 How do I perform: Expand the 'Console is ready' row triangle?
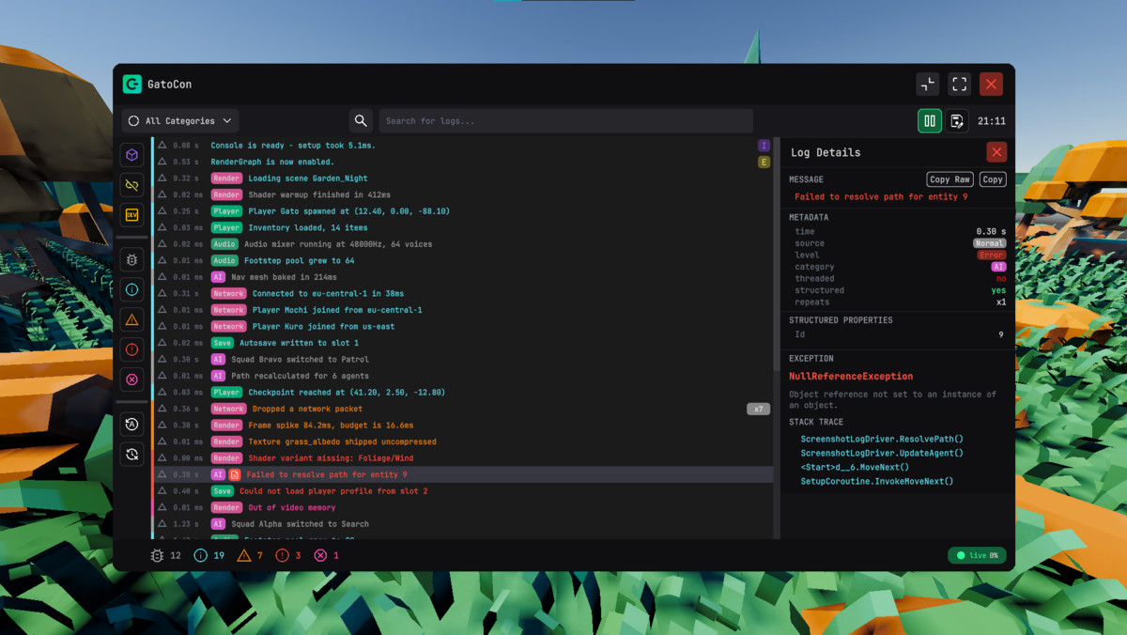(162, 146)
